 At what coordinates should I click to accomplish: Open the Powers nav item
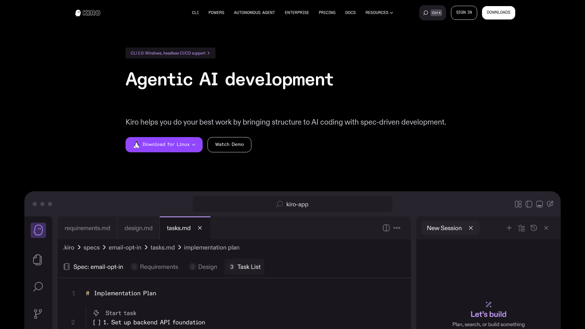point(216,13)
